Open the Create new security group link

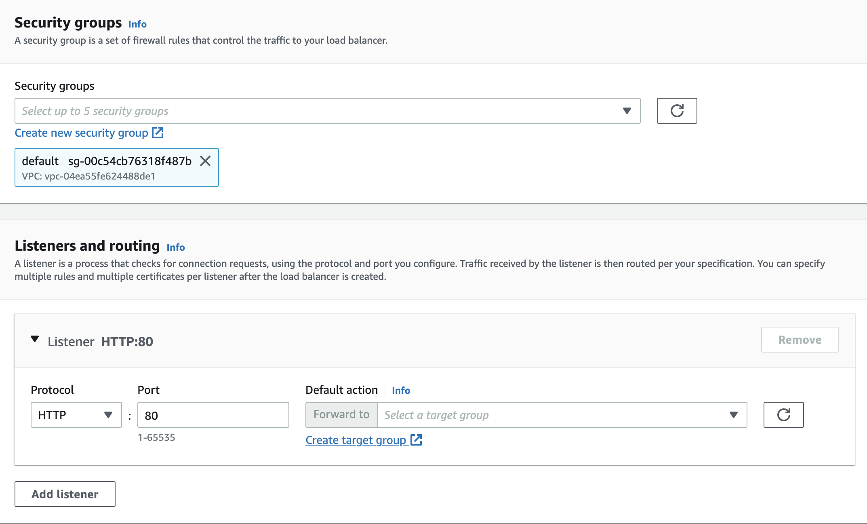81,132
